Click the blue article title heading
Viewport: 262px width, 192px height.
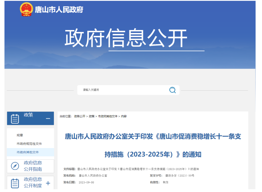[153, 145]
